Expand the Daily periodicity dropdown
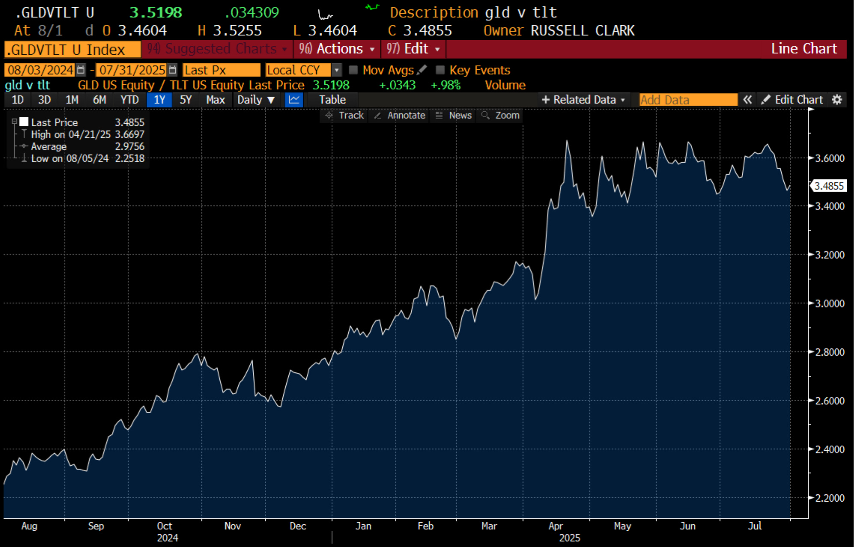This screenshot has height=547, width=854. [x=256, y=100]
